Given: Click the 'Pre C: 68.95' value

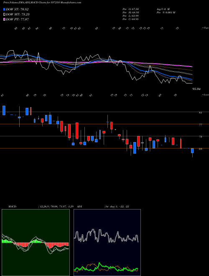Looking at the screenshot, I should click(130, 19).
